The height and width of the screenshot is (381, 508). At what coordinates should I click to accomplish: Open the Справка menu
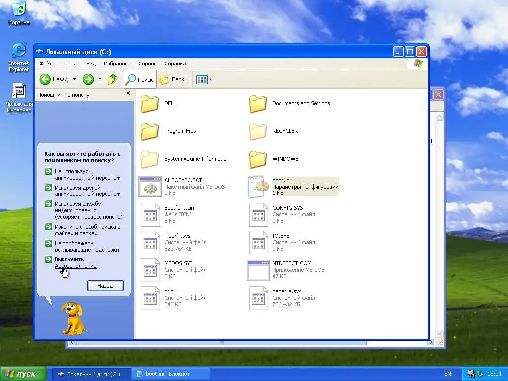(x=175, y=63)
